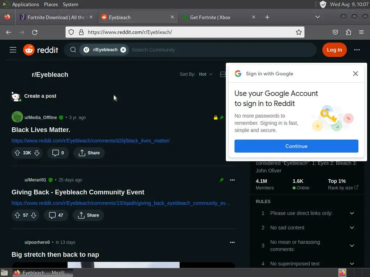
Task: Bookmark this page with the star
Action: [299, 32]
